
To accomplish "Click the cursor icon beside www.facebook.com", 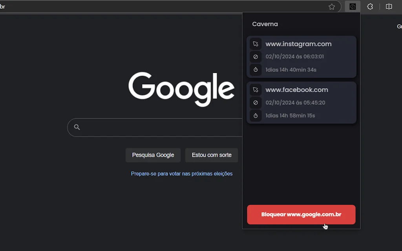I will [x=256, y=90].
